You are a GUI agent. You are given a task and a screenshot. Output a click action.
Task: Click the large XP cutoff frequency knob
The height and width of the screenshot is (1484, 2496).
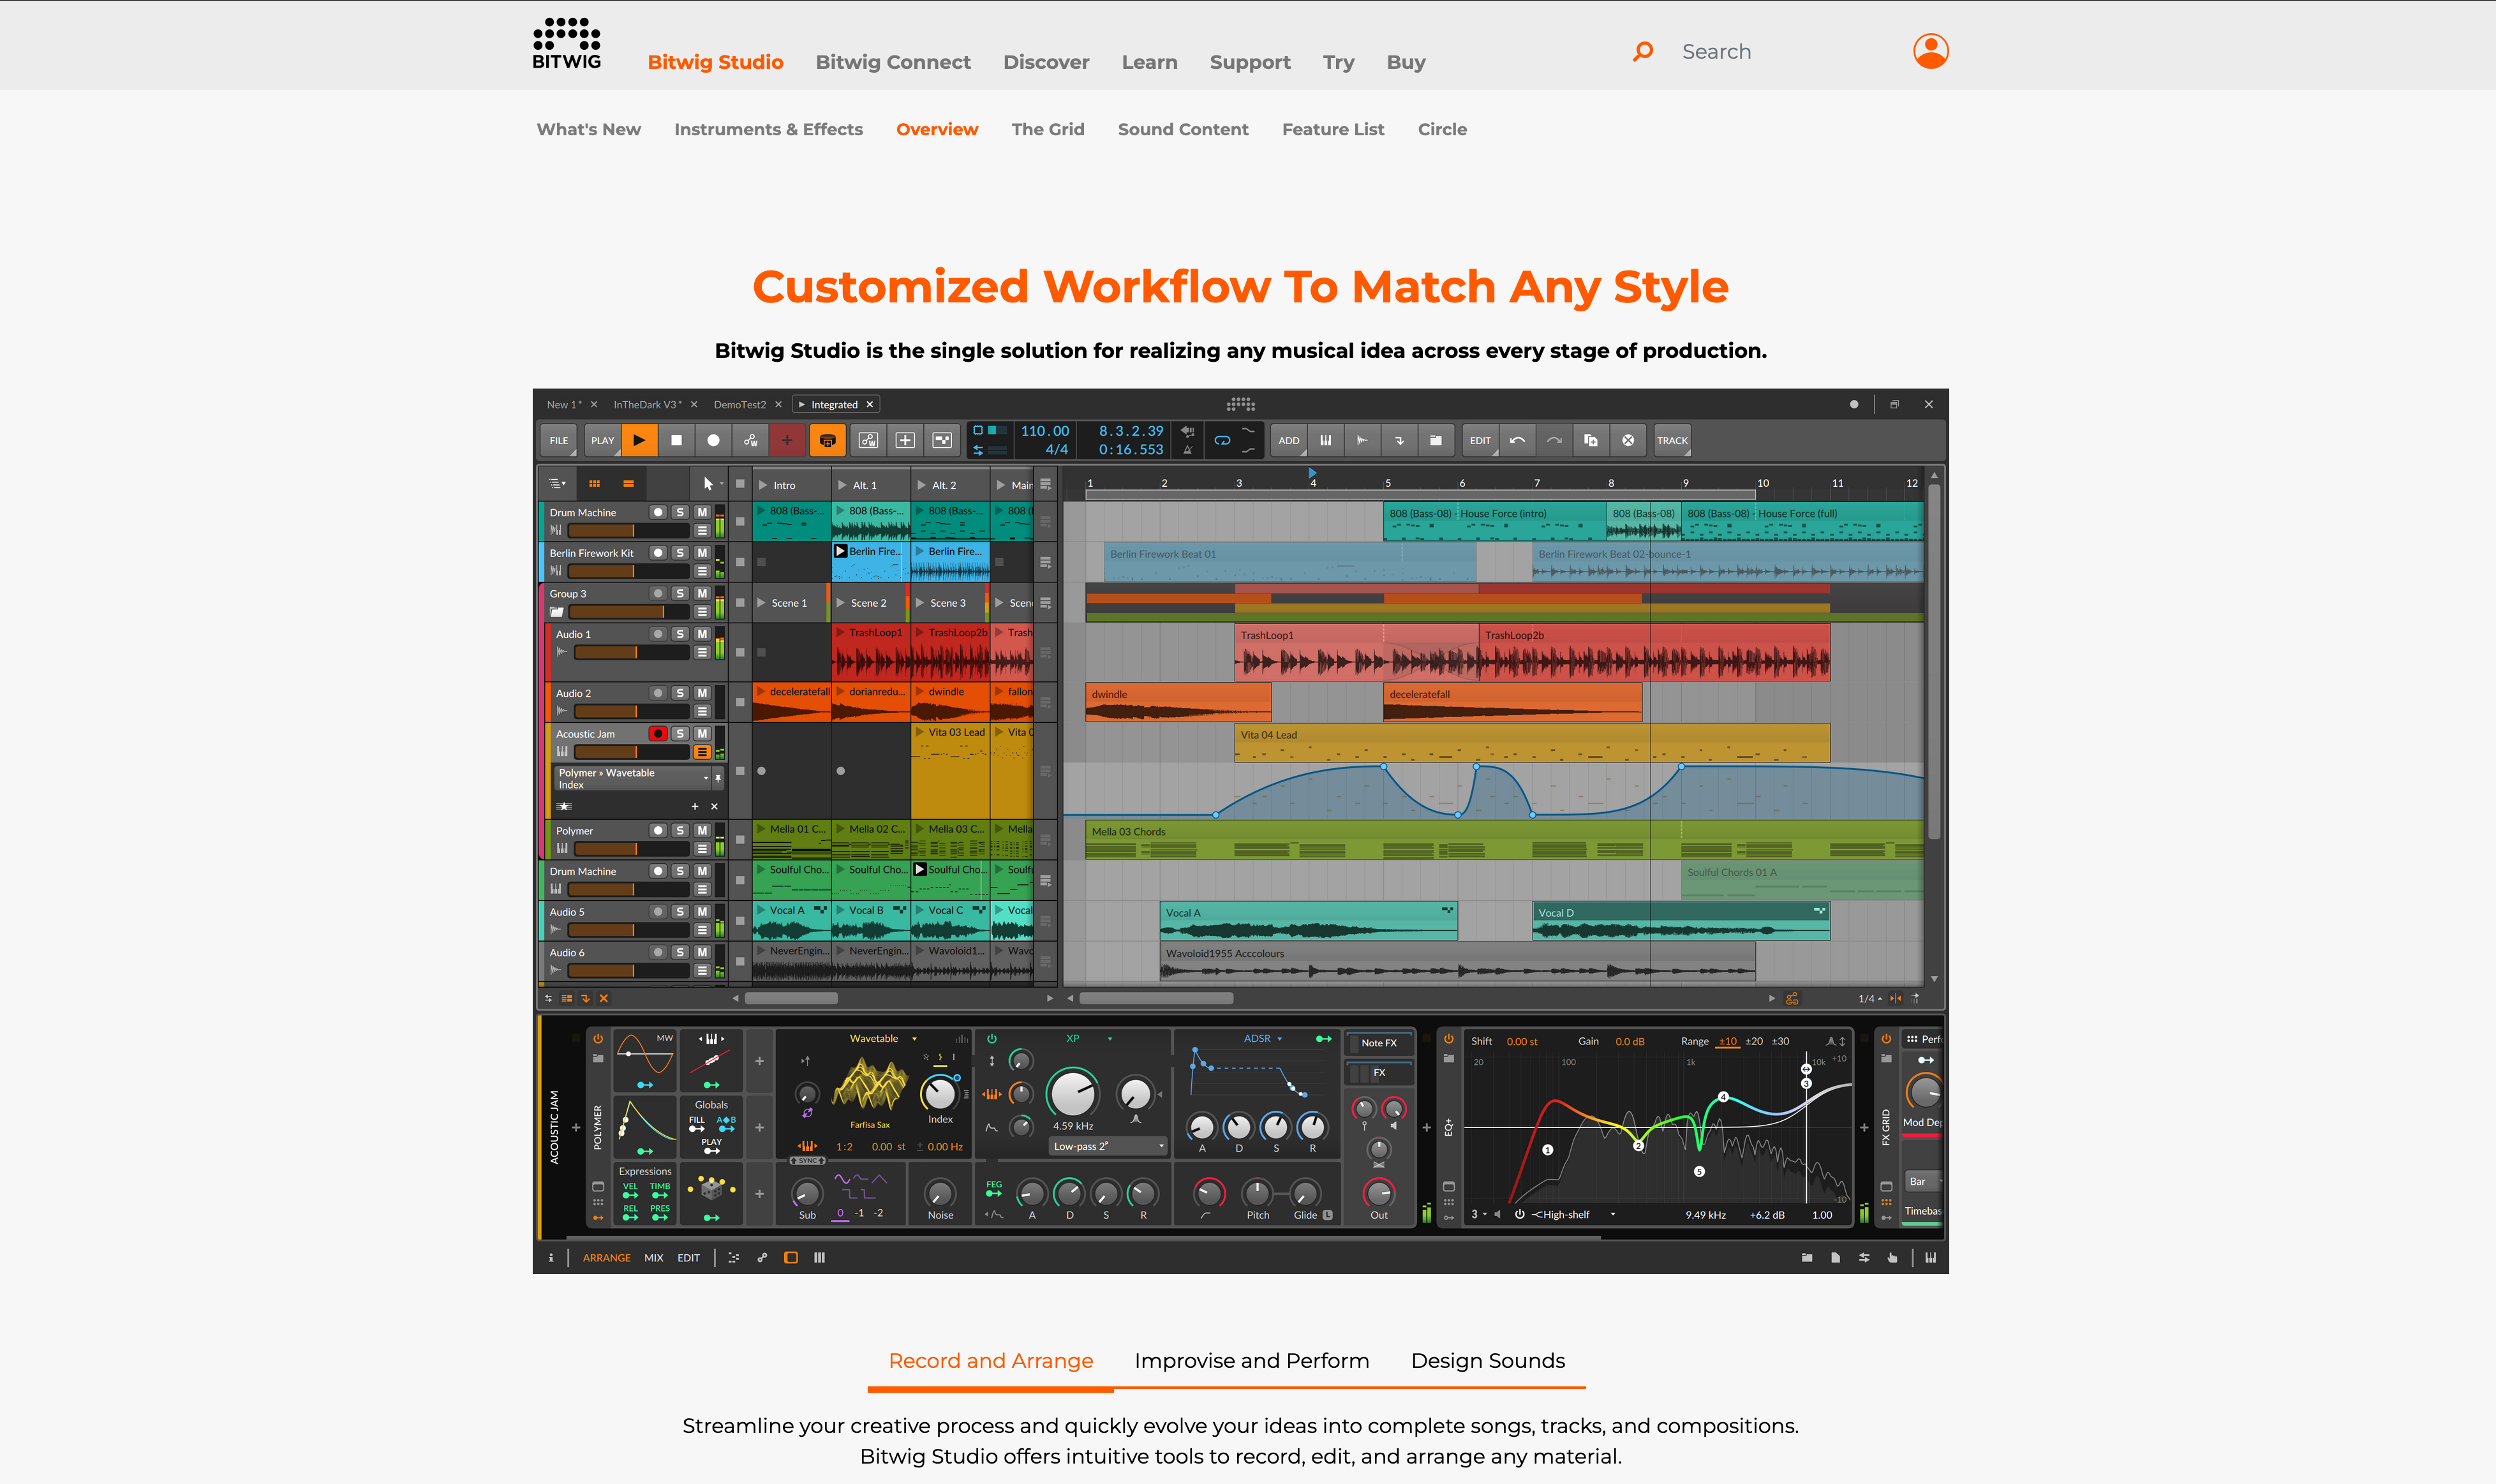(1072, 1093)
